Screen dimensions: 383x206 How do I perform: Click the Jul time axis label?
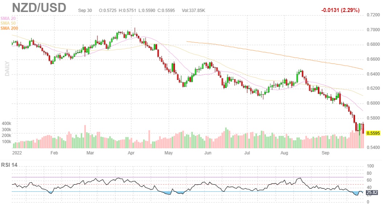247,153
